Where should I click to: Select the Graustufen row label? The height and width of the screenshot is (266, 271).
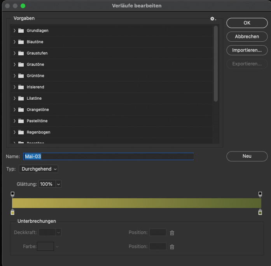[37, 53]
